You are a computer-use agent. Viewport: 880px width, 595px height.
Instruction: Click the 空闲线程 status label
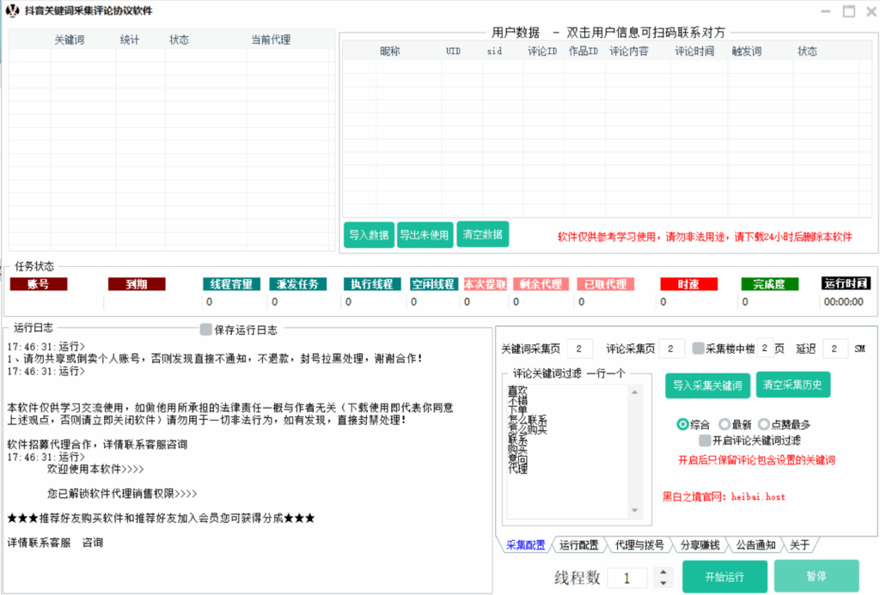(x=433, y=284)
